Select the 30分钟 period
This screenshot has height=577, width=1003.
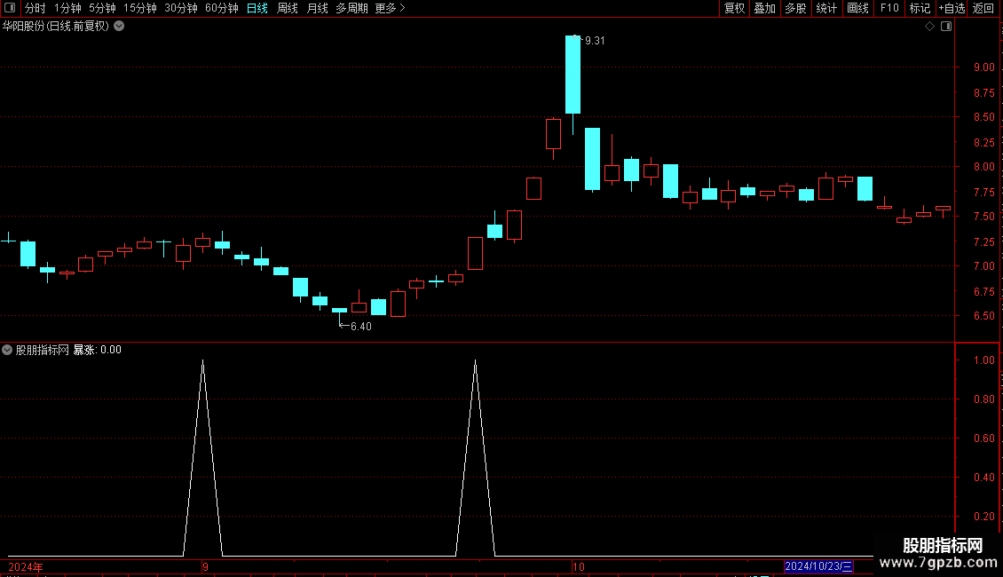[181, 8]
